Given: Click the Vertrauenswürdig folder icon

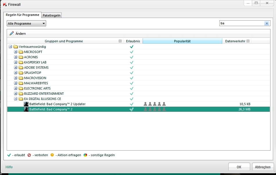Looking at the screenshot, I should [x=16, y=47].
